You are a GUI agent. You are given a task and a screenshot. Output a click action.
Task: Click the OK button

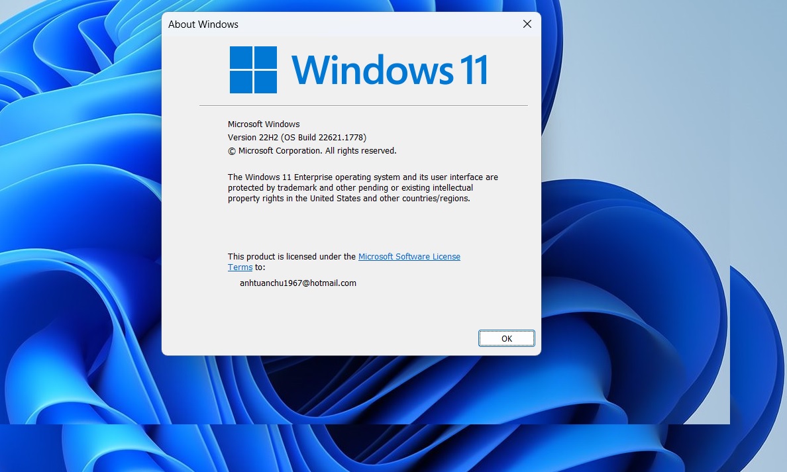click(x=506, y=338)
